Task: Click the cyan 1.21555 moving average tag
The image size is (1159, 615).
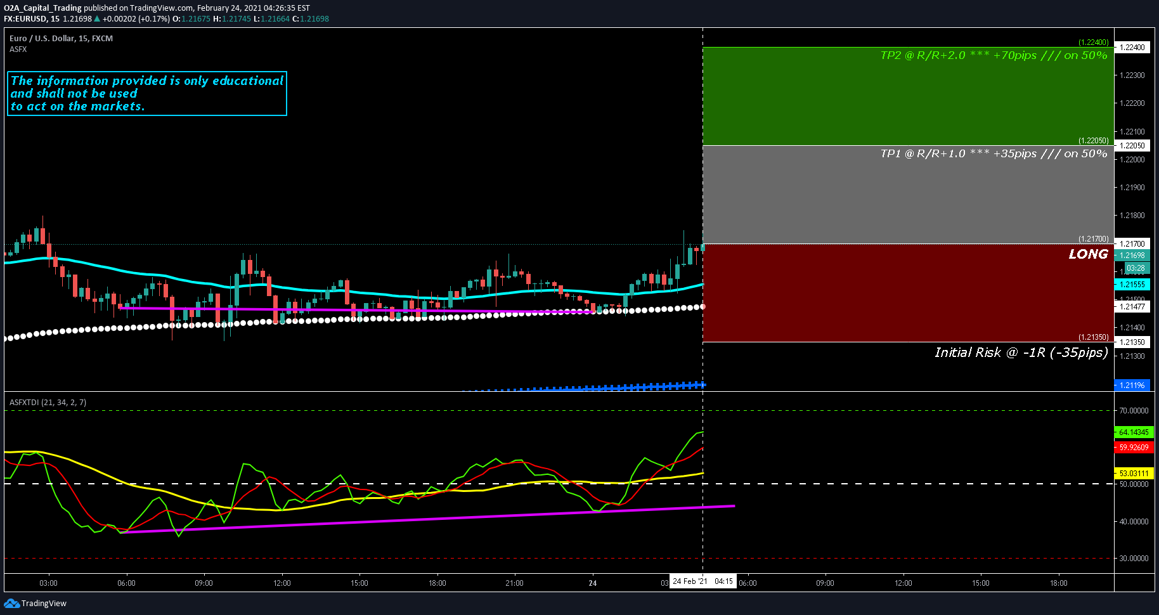Action: 1132,285
